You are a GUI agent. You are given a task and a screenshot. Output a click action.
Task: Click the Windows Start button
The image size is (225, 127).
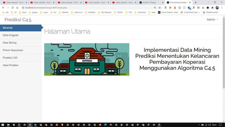(x=2, y=125)
